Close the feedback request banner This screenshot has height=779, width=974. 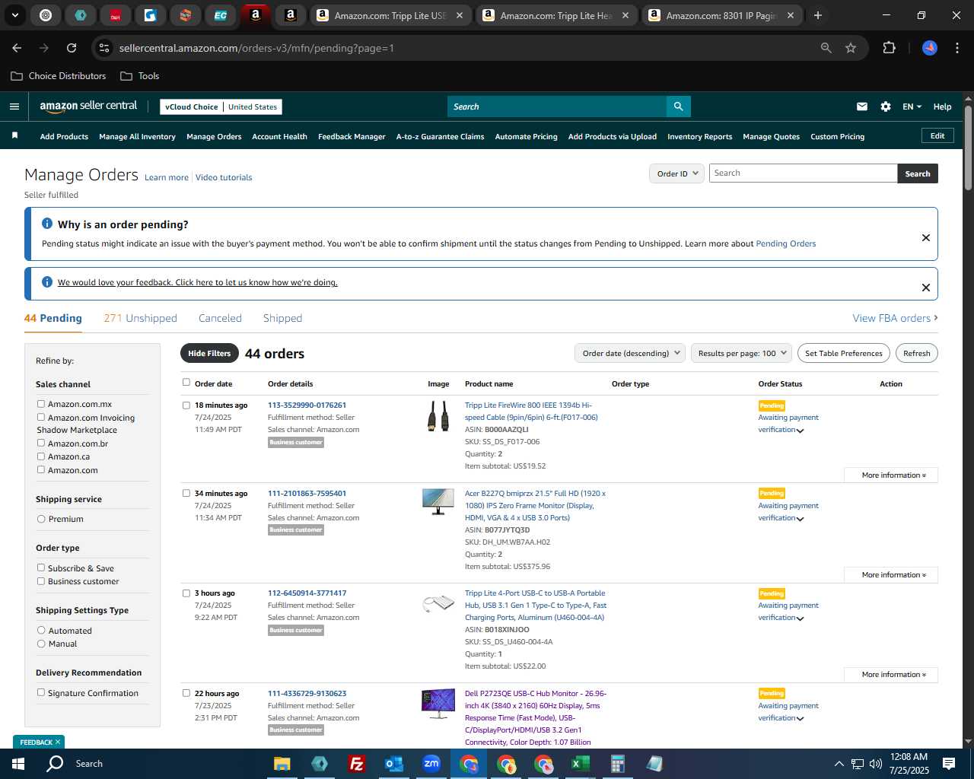pos(926,288)
